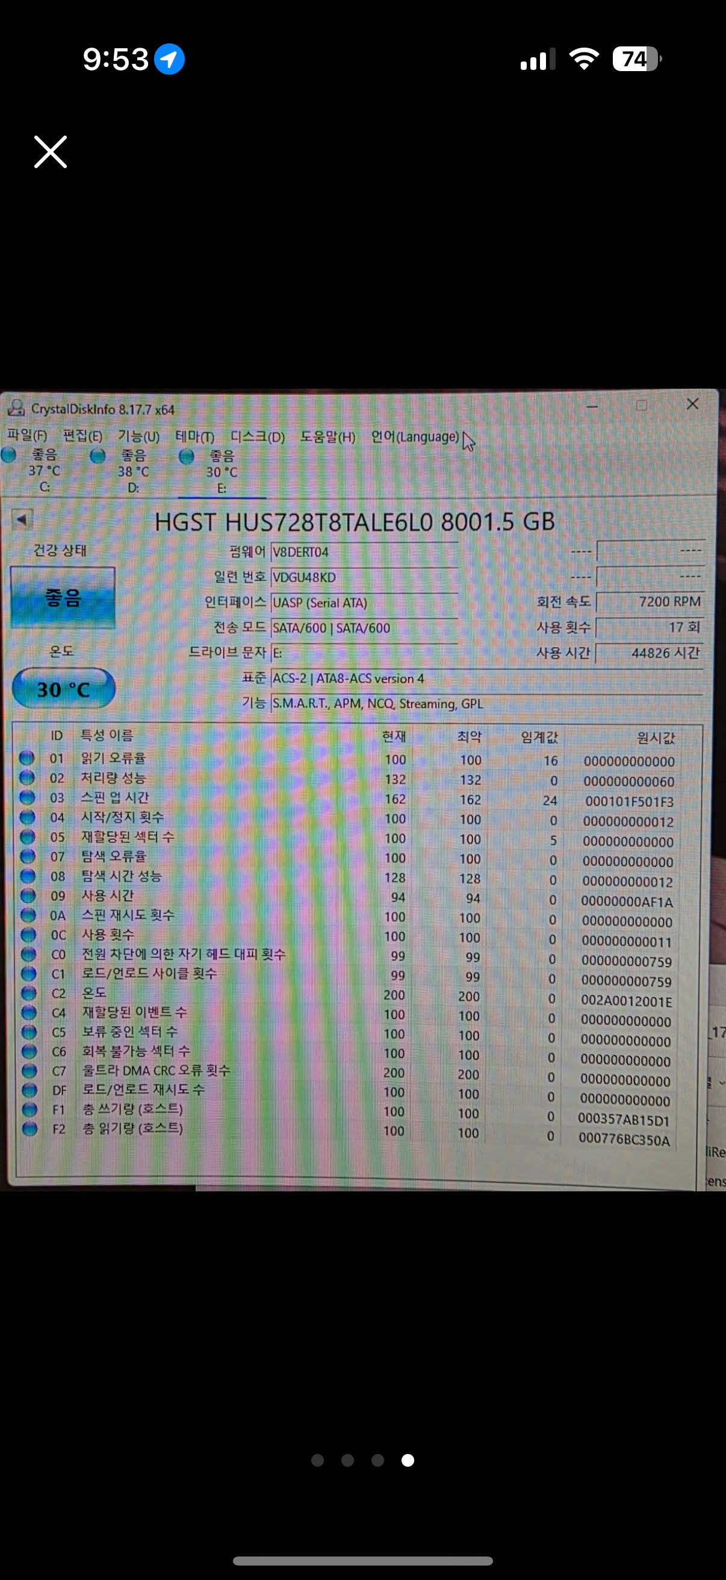The image size is (726, 1580).
Task: Open the 파일(F) menu
Action: click(x=27, y=436)
